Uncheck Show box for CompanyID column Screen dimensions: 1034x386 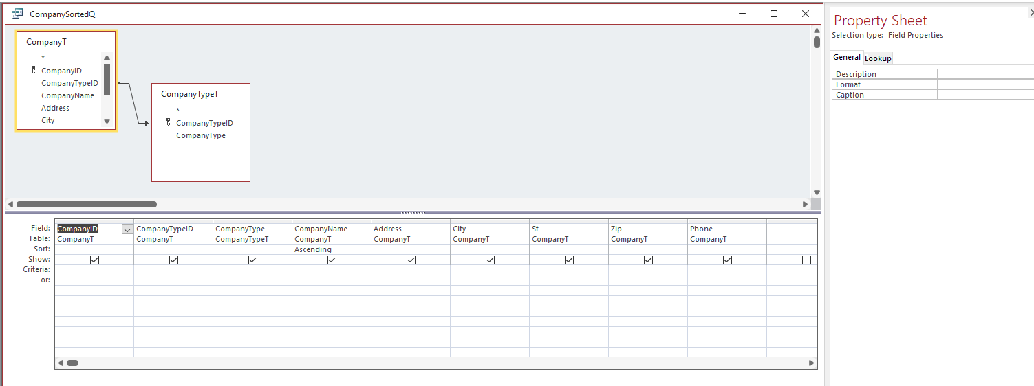coord(95,260)
